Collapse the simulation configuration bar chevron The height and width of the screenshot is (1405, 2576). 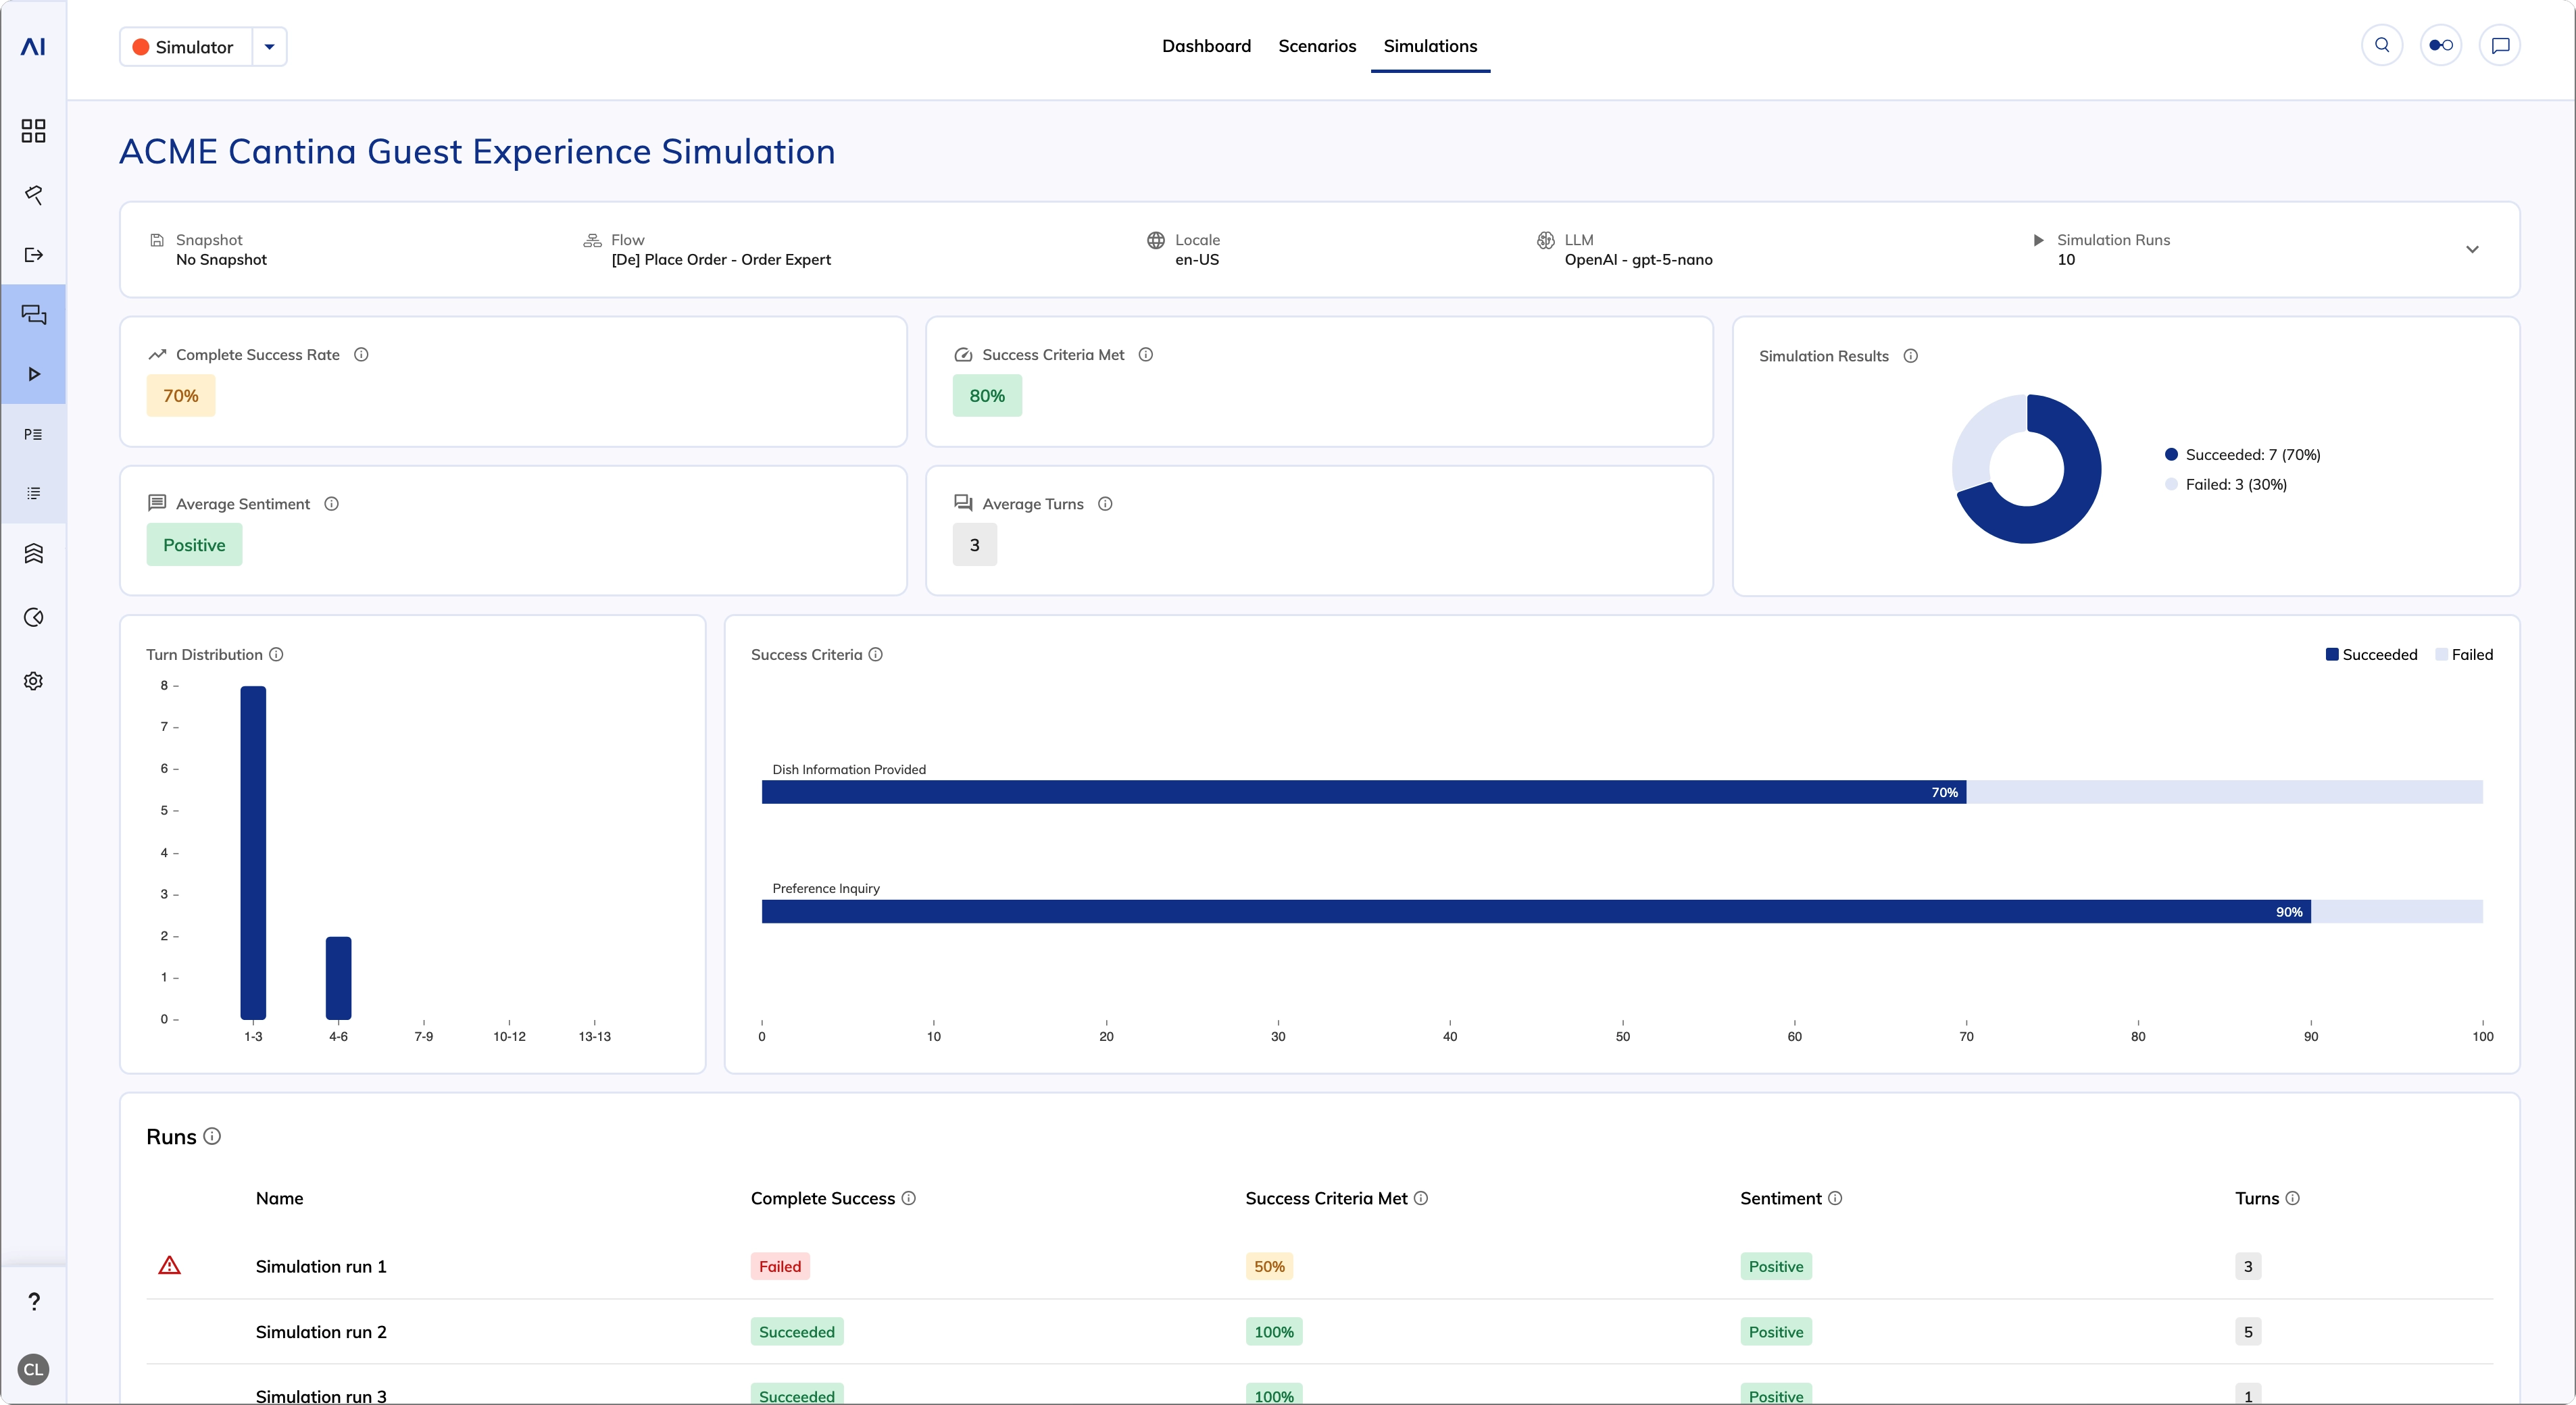(2473, 249)
